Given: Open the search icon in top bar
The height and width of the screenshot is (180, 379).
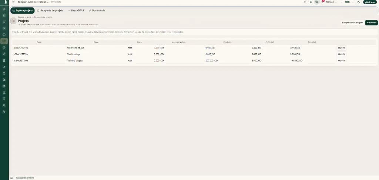Looking at the screenshot, I should pos(305,2).
